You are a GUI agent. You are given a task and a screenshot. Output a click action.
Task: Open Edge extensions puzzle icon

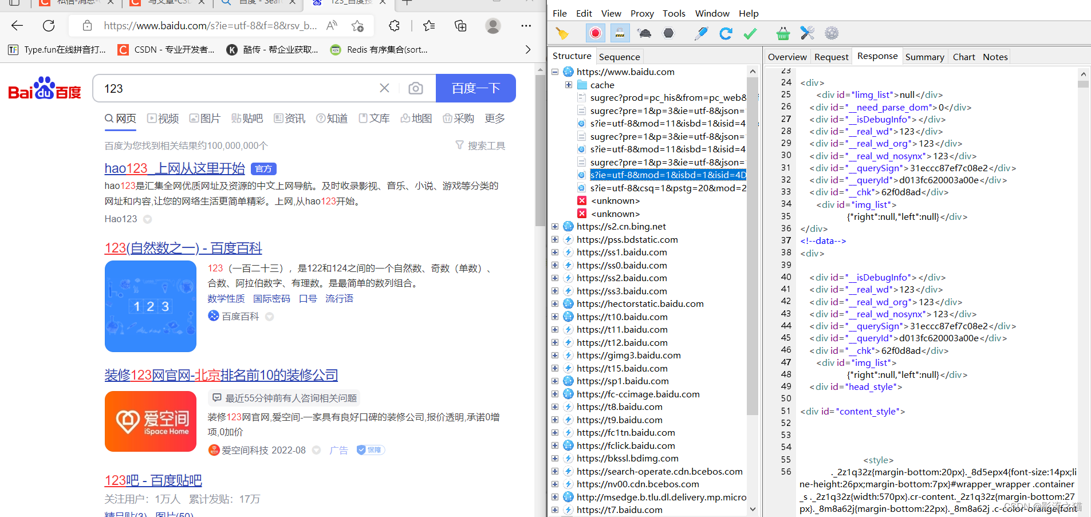[395, 25]
